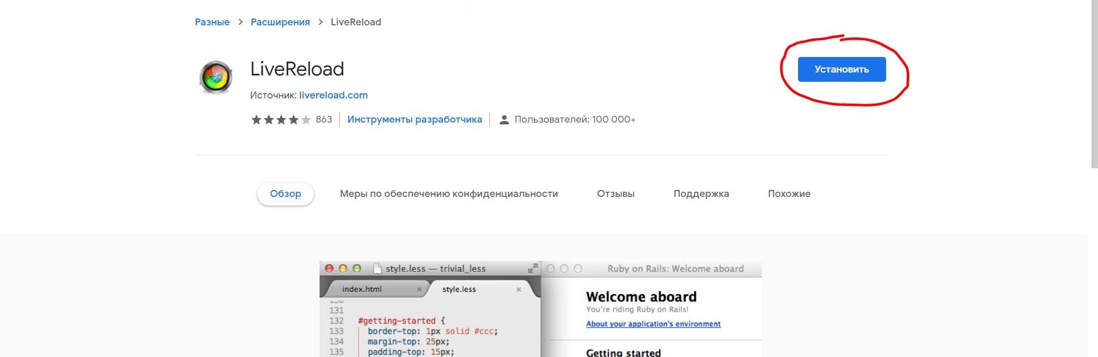Show the Похожие tab
This screenshot has height=357, width=1098.
[789, 194]
